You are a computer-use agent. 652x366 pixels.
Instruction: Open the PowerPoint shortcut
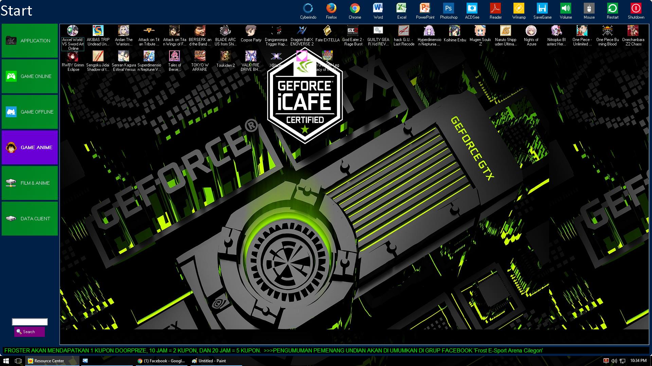(x=425, y=11)
